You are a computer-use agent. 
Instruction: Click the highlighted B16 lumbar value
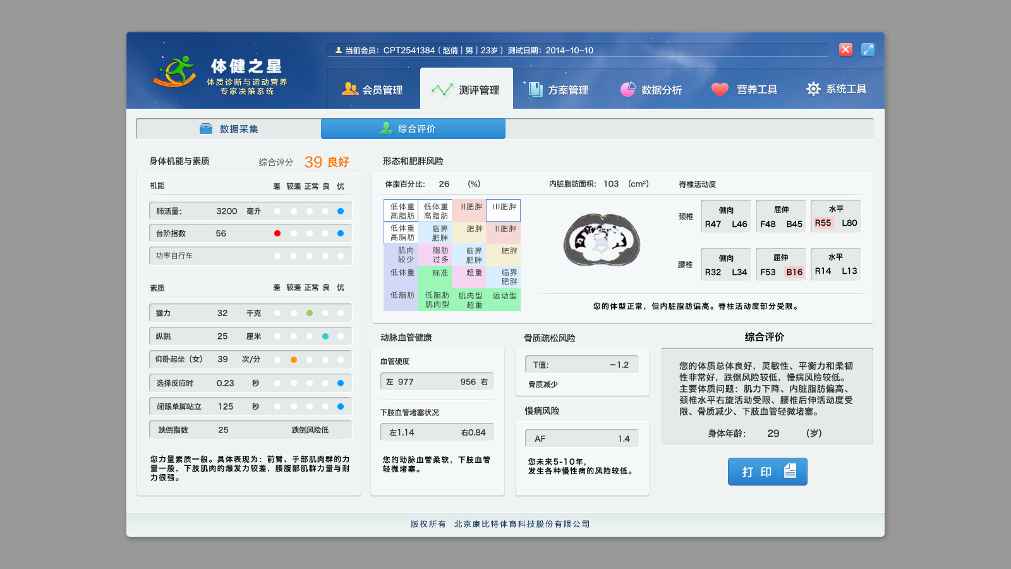point(794,272)
